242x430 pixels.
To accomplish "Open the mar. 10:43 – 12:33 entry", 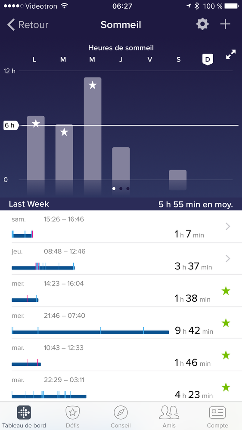I will click(121, 355).
